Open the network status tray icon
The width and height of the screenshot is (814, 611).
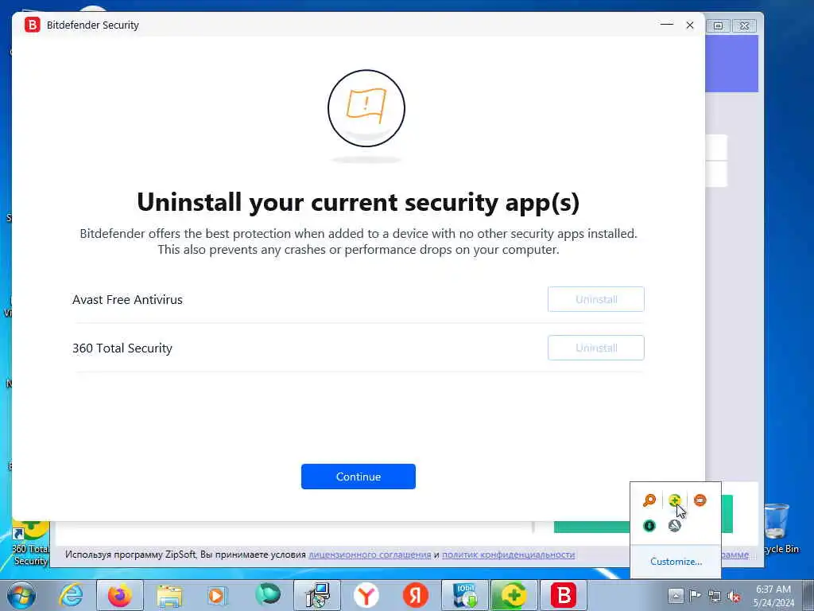[715, 596]
